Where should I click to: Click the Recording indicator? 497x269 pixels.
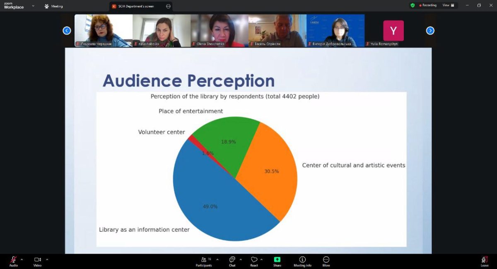(x=428, y=5)
